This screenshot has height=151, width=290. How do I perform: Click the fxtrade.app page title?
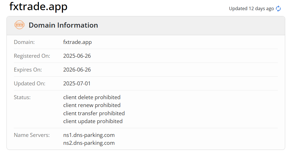click(38, 6)
